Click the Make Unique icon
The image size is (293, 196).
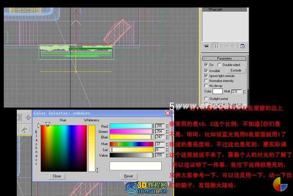[x=226, y=46]
